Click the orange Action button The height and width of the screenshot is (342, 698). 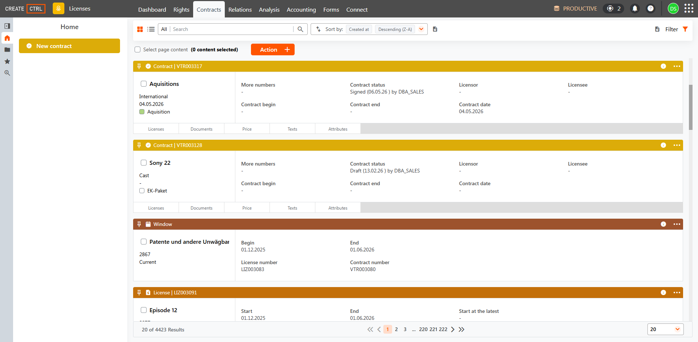click(x=273, y=49)
